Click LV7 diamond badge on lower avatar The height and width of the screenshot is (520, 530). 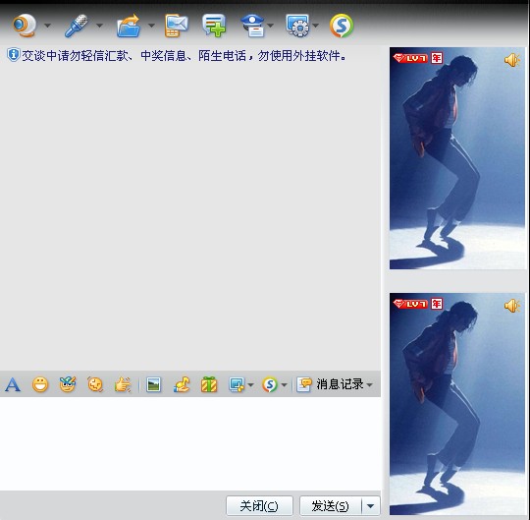click(x=410, y=304)
